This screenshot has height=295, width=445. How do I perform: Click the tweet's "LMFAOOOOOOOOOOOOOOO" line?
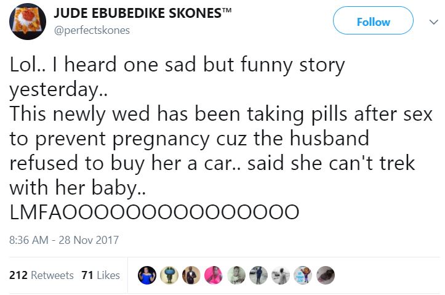tap(154, 212)
